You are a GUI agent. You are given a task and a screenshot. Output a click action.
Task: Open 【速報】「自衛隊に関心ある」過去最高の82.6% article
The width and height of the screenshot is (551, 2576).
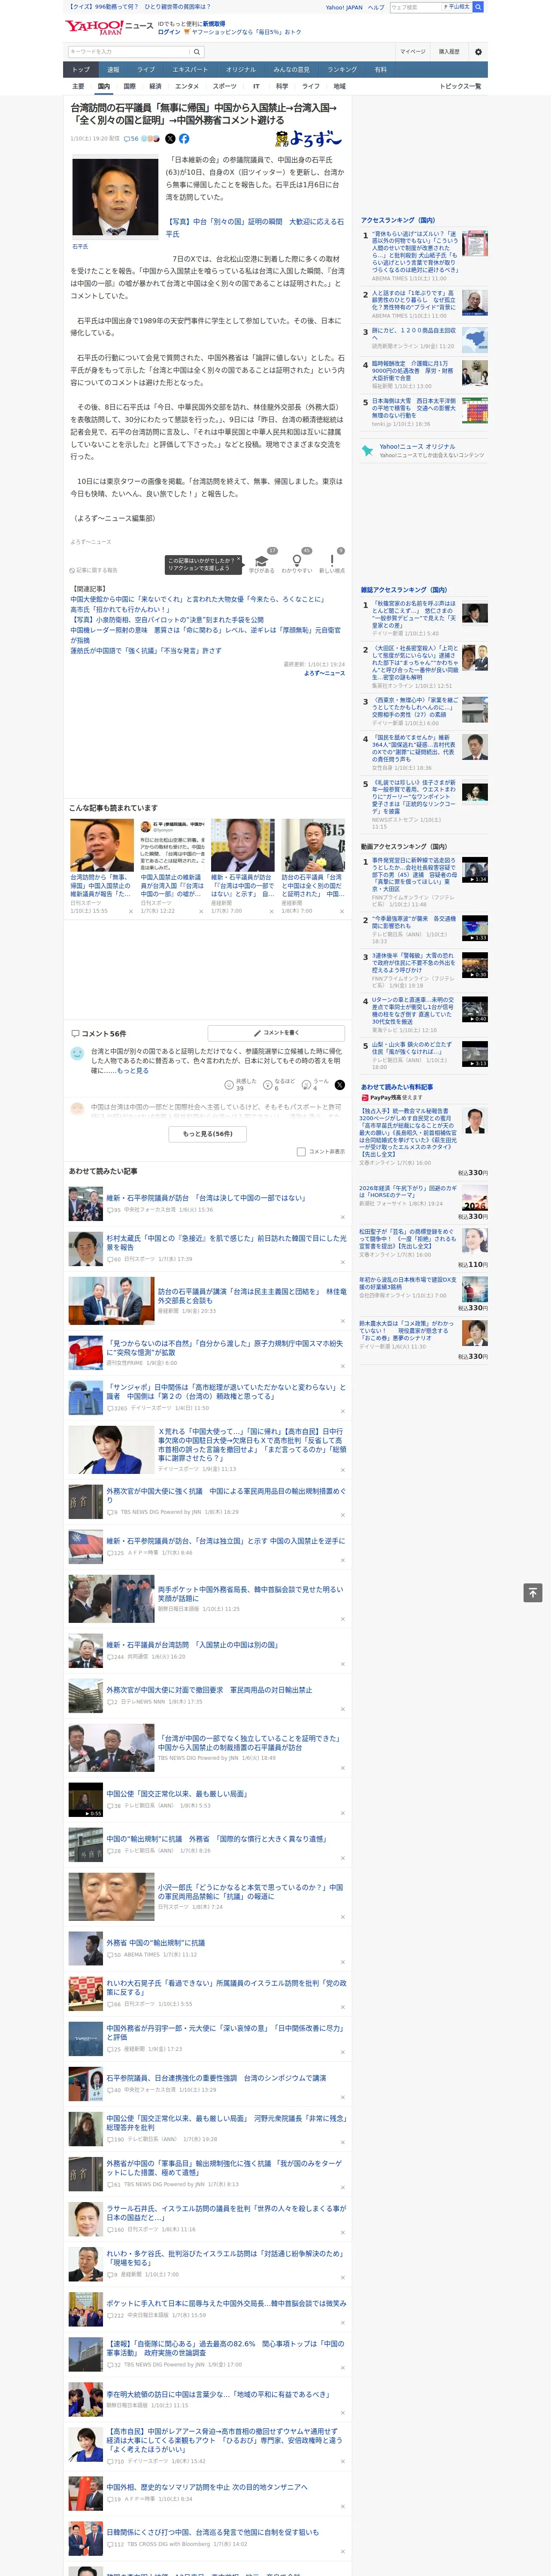(226, 2347)
